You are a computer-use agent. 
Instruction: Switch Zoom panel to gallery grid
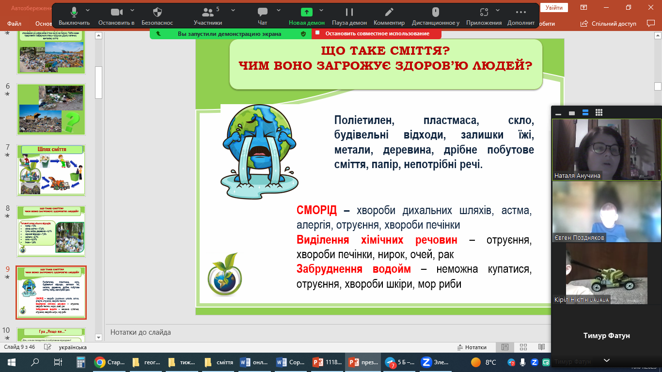[599, 113]
